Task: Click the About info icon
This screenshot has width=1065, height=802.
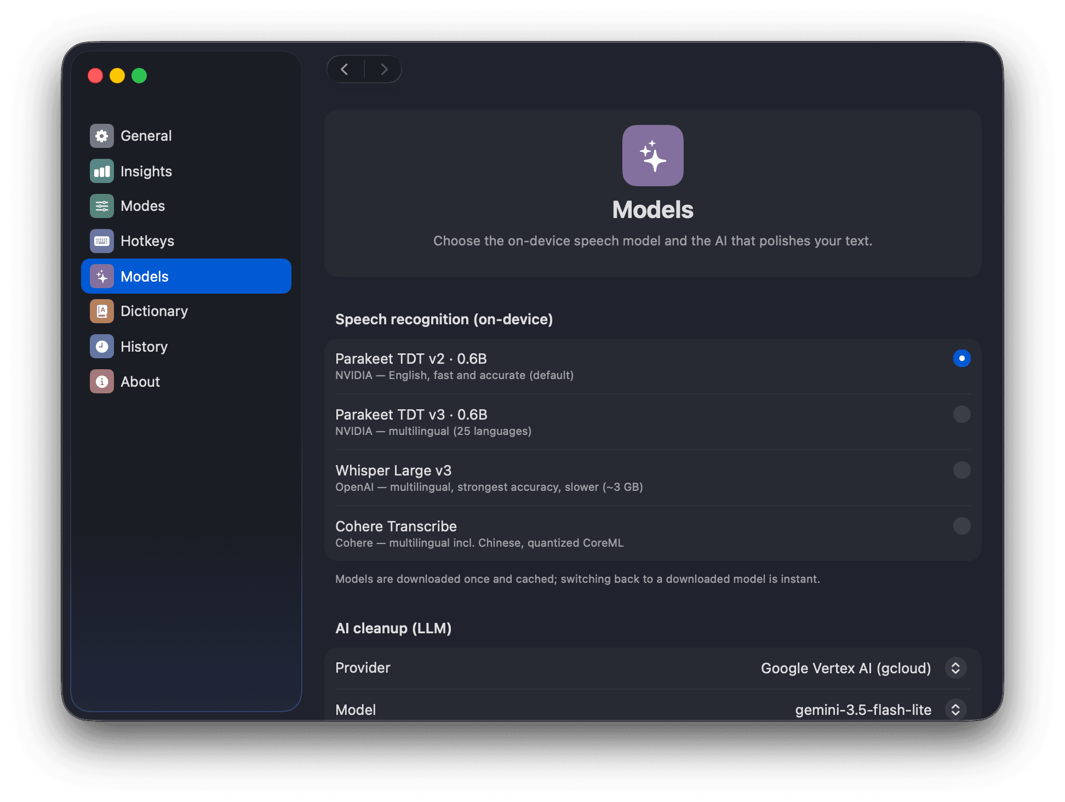Action: [102, 381]
